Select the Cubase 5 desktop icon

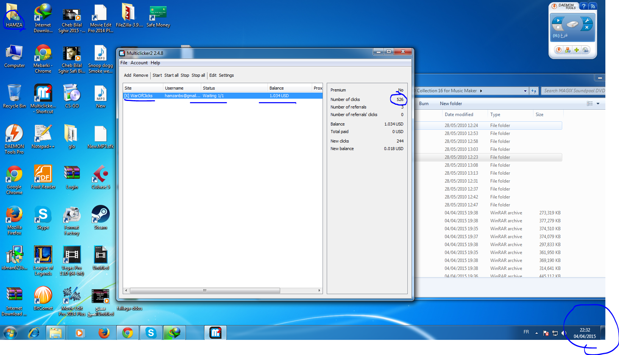click(101, 177)
